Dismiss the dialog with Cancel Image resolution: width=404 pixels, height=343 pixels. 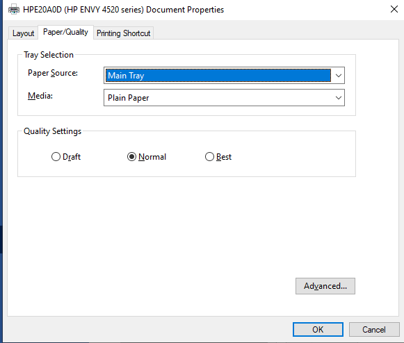pos(374,329)
